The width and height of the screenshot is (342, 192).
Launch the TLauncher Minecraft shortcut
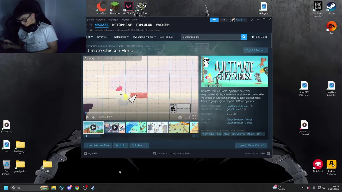click(115, 8)
